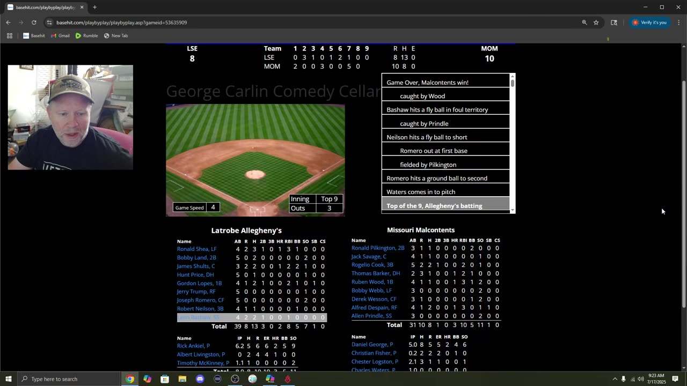Viewport: 687px width, 386px height.
Task: Open File Explorer from the taskbar
Action: point(182,379)
